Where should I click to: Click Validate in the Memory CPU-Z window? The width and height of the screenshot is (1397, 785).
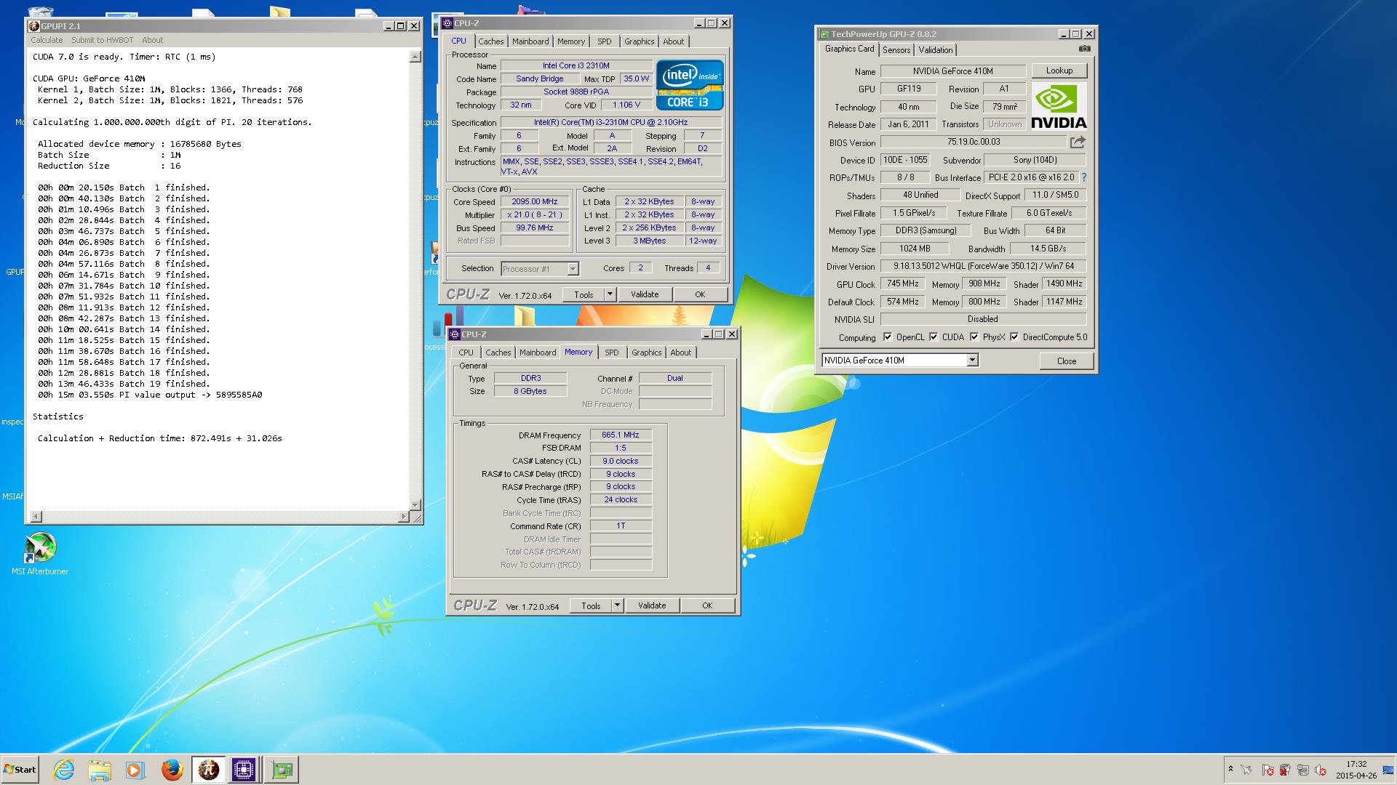pos(652,605)
